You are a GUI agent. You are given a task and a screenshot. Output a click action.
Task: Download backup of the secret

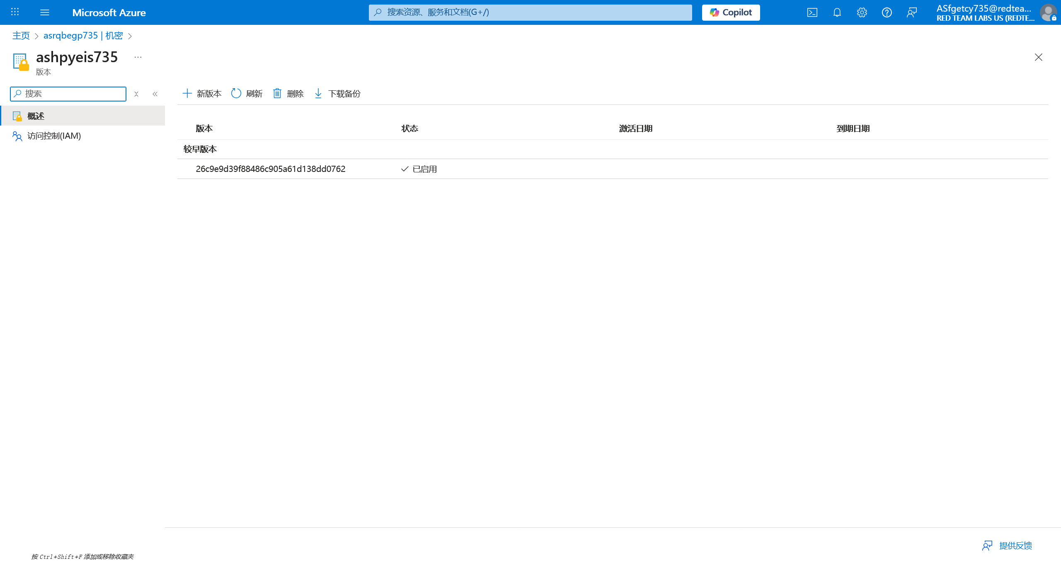pos(337,94)
